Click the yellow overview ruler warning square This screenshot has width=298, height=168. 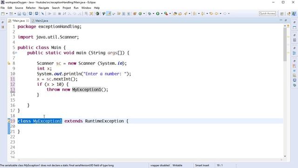pyautogui.click(x=288, y=26)
